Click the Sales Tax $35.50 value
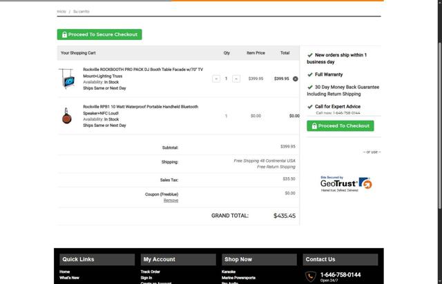The height and width of the screenshot is (284, 442). [x=289, y=179]
